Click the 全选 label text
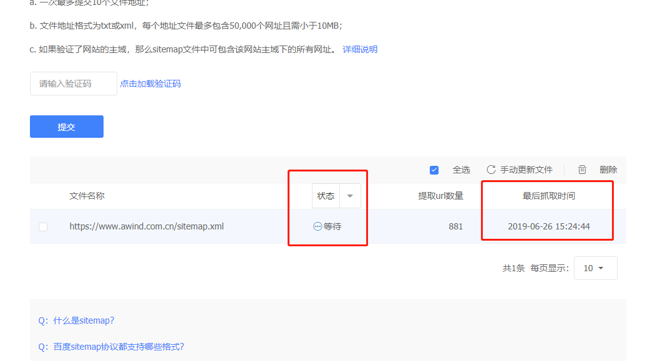 pyautogui.click(x=461, y=170)
